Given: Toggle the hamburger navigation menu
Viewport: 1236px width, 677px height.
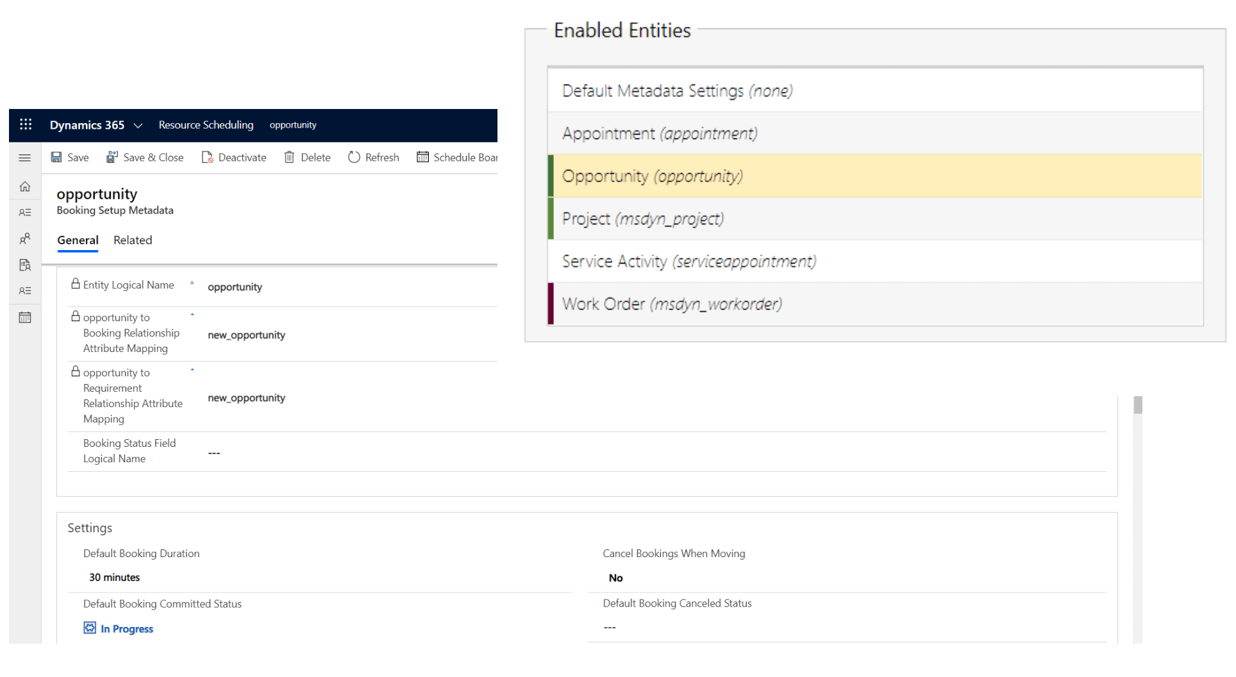Looking at the screenshot, I should click(25, 158).
